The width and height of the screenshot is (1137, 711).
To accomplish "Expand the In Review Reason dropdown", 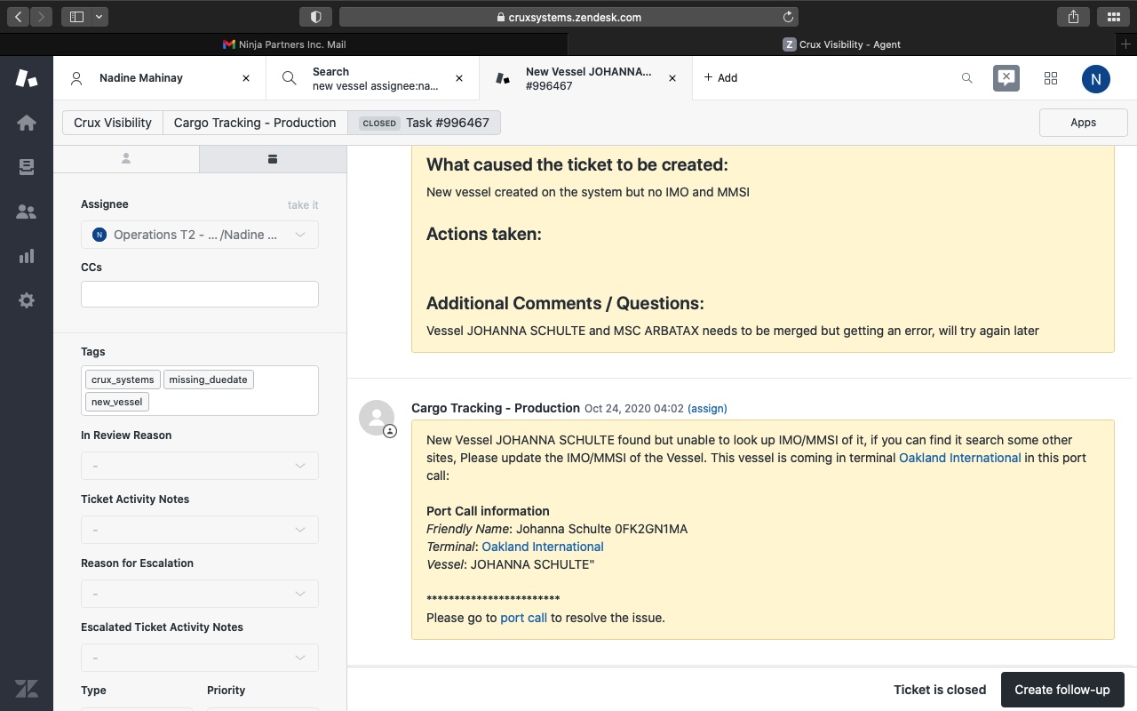I will [x=200, y=466].
